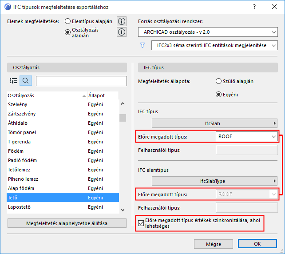285x254 pixels.
Task: Click the list scroll up arrow
Action: 123,103
